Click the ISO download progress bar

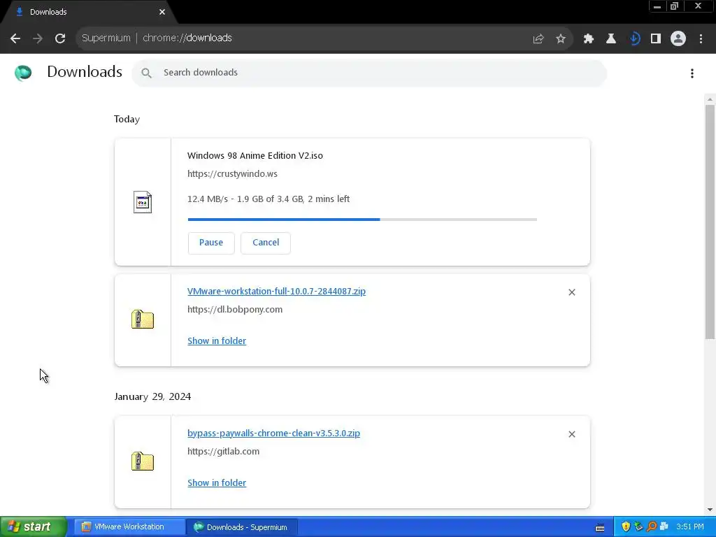coord(362,220)
